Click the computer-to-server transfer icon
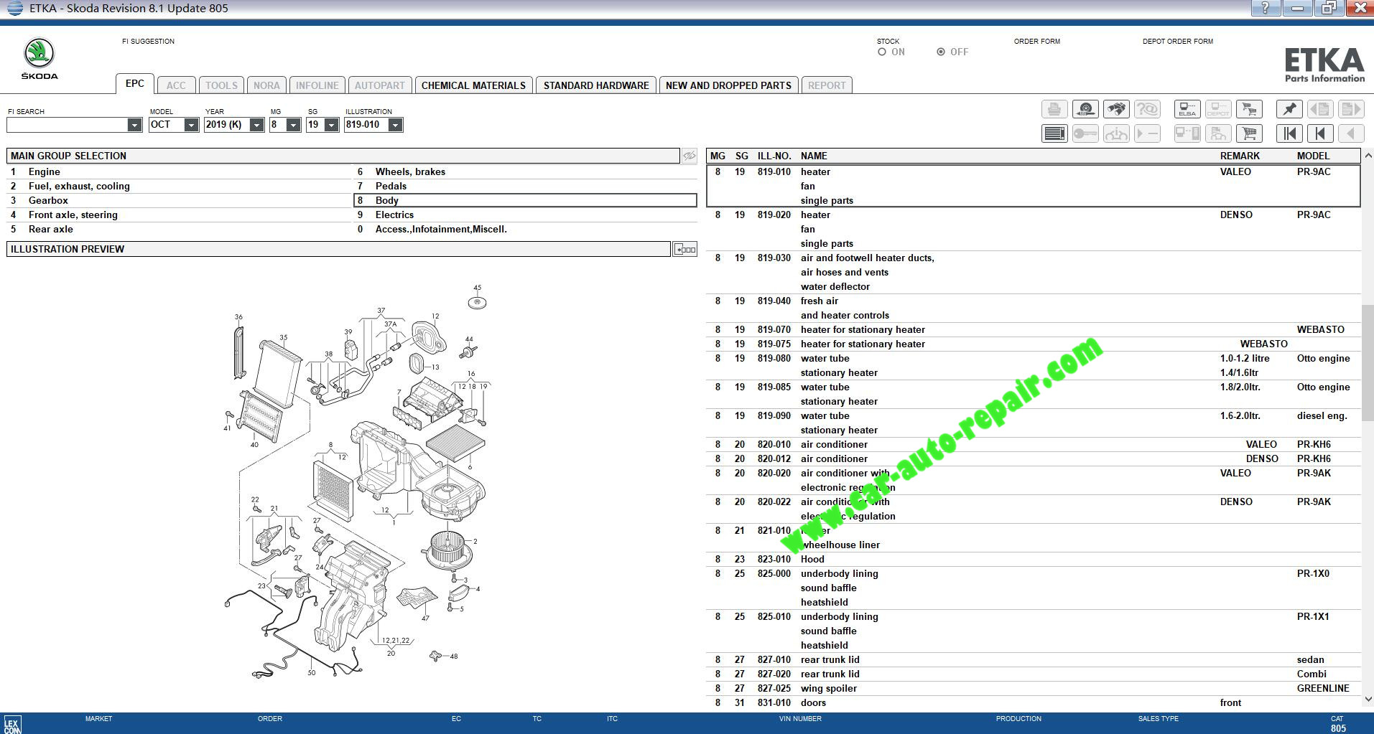Image resolution: width=1374 pixels, height=734 pixels. [1187, 133]
